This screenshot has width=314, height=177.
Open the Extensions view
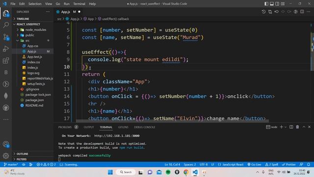click(6, 60)
